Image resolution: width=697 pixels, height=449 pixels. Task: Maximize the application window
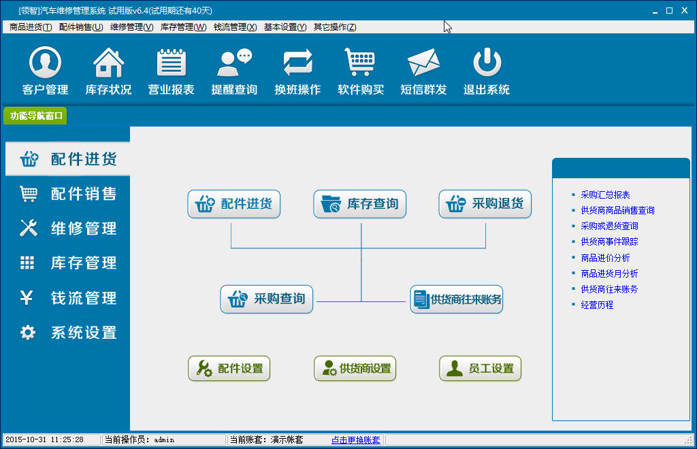pos(670,11)
